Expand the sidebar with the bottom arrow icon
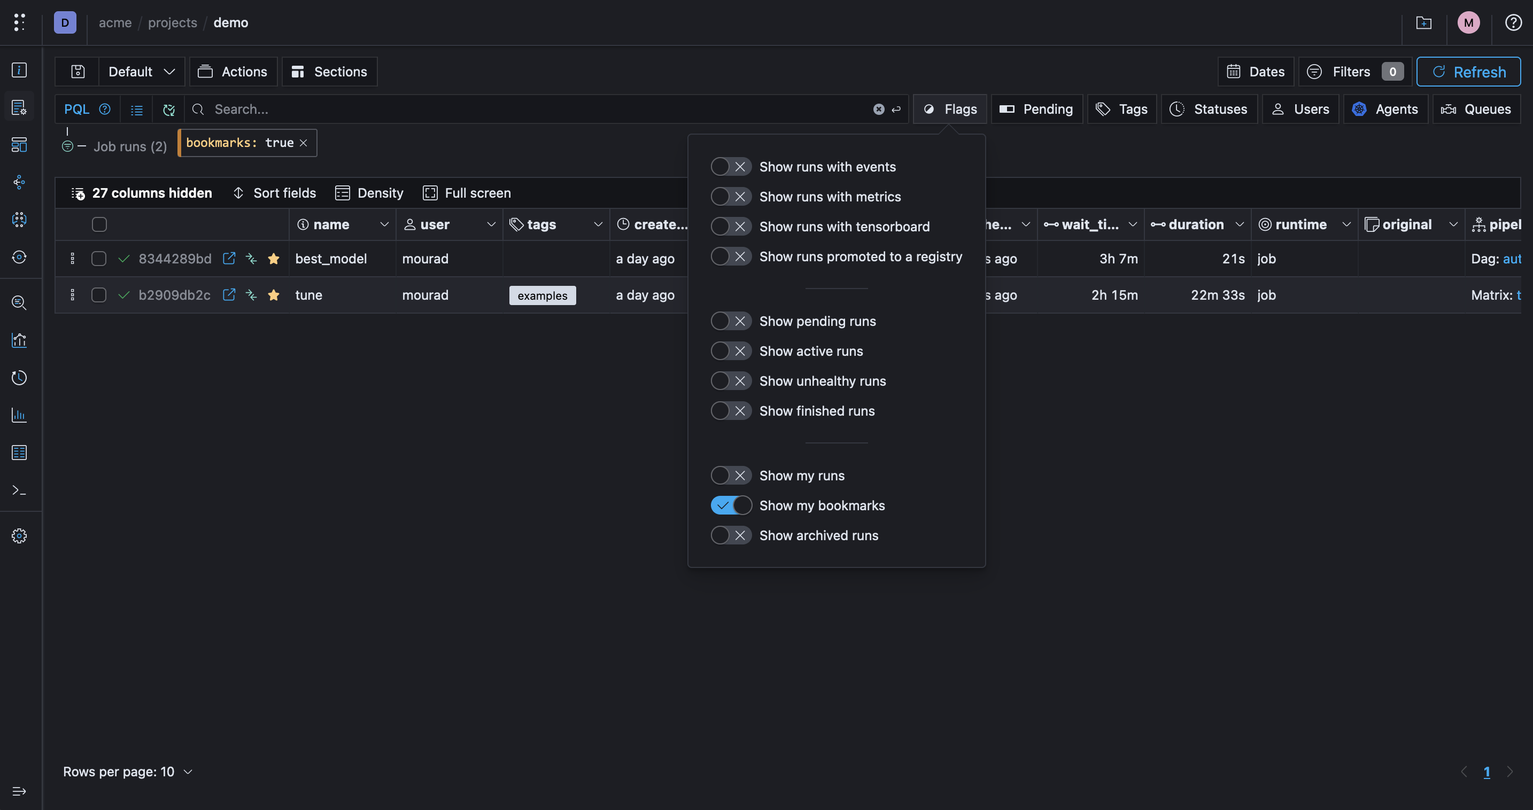1533x810 pixels. tap(19, 791)
